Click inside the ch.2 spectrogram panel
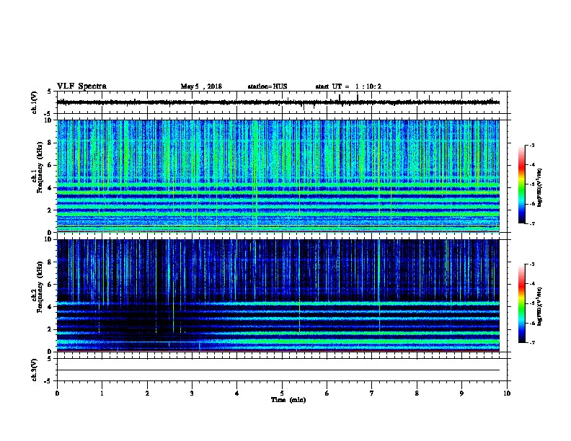This screenshot has height=441, width=571. pyautogui.click(x=278, y=295)
